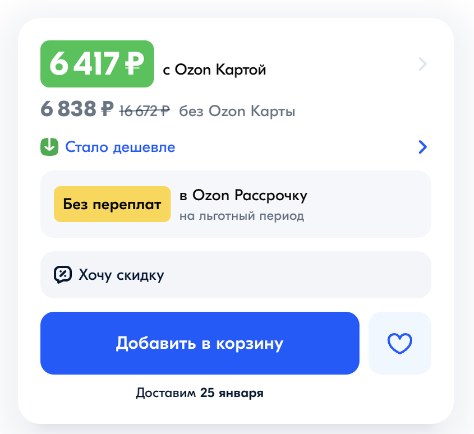The height and width of the screenshot is (434, 474).
Task: Click the с Ozon Картой label
Action: pos(214,70)
